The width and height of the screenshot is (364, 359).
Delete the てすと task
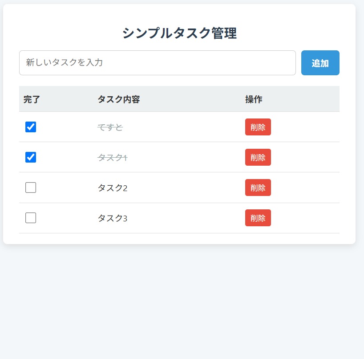coord(258,127)
